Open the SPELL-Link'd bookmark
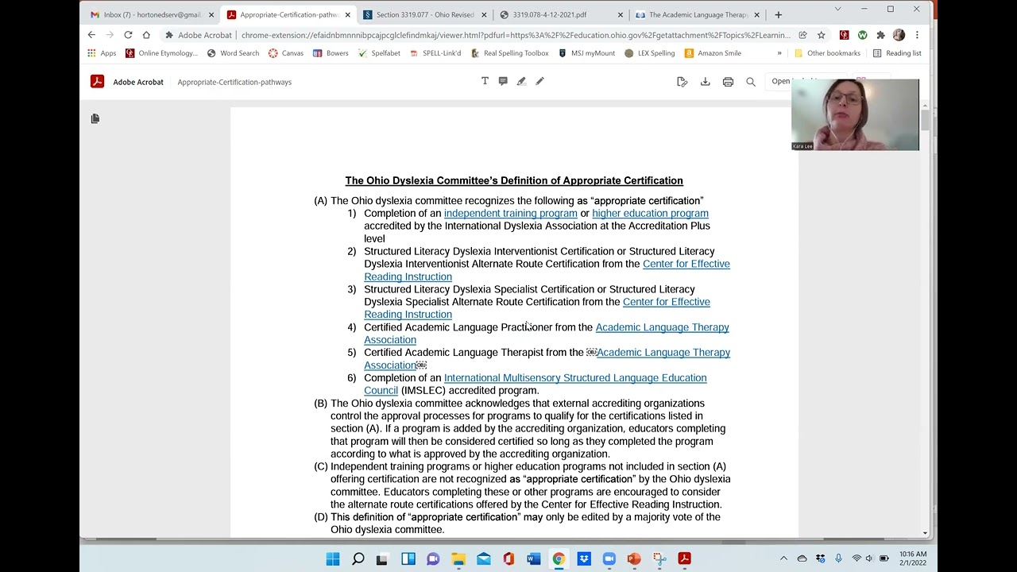The image size is (1017, 572). coord(436,53)
